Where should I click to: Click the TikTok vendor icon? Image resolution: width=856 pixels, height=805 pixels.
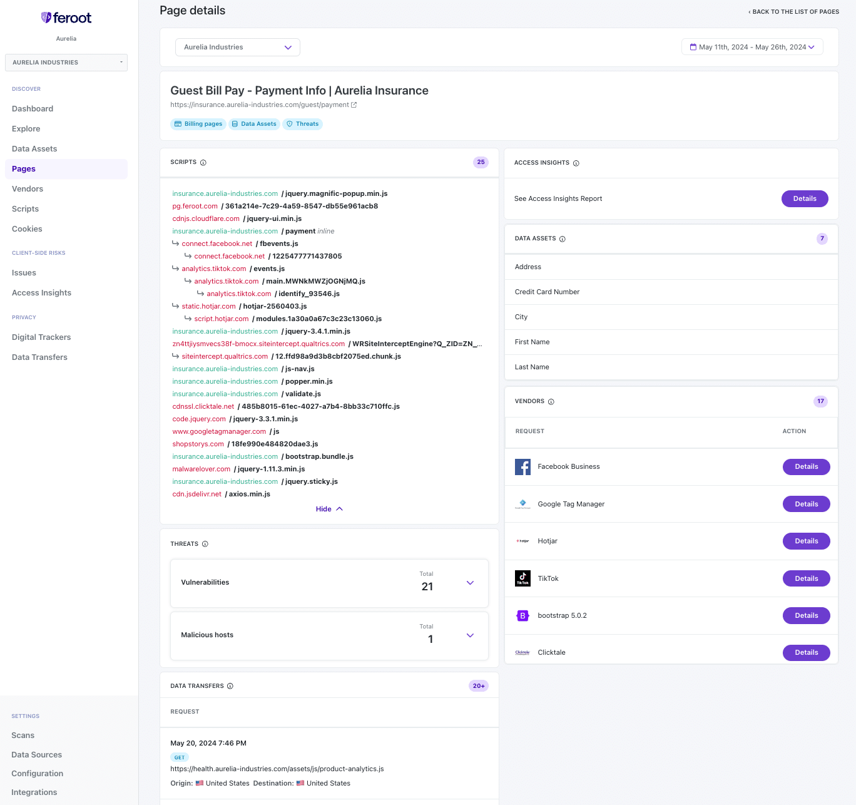coord(523,578)
